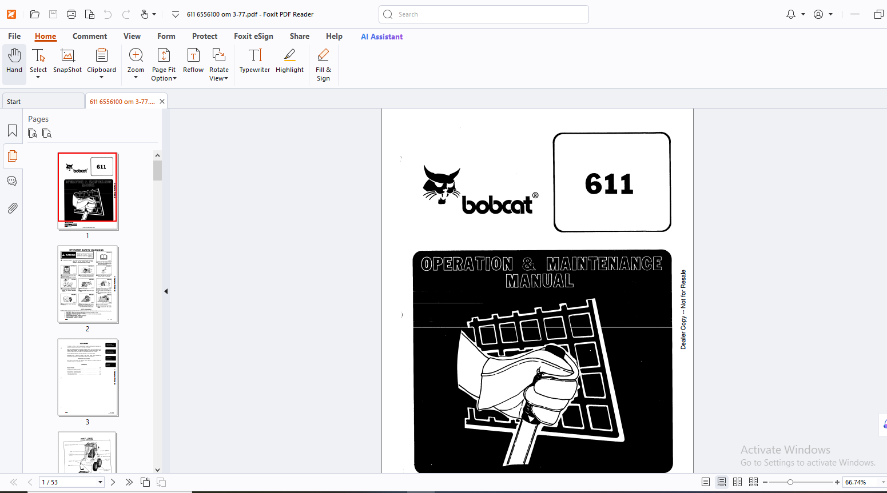Expand the Zoom dropdown arrow

point(136,77)
